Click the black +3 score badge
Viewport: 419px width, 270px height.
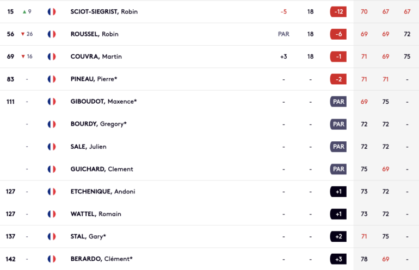(338, 259)
